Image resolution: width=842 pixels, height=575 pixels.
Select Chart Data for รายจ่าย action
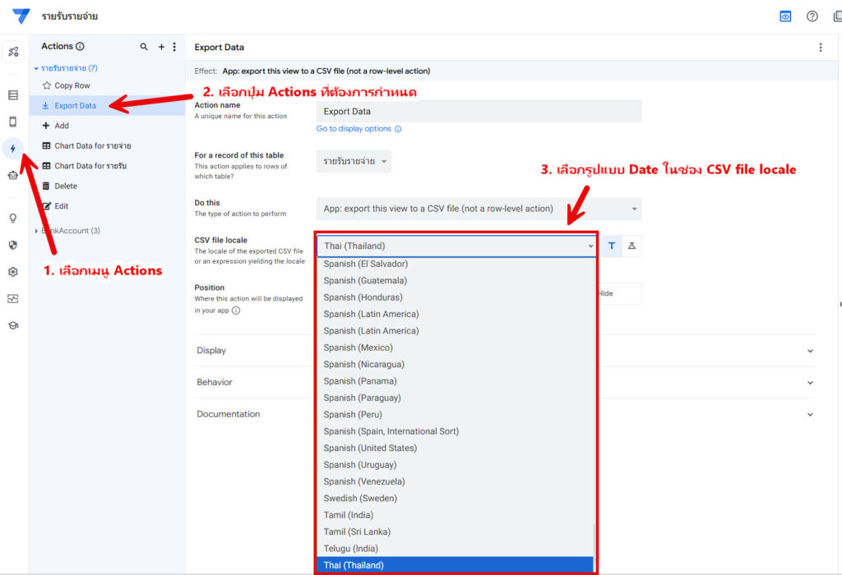tap(108, 146)
